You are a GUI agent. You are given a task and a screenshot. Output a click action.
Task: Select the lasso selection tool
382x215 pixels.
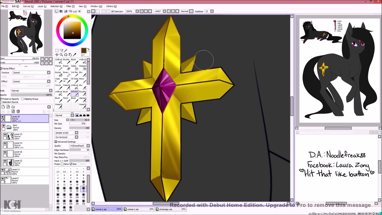point(61,50)
